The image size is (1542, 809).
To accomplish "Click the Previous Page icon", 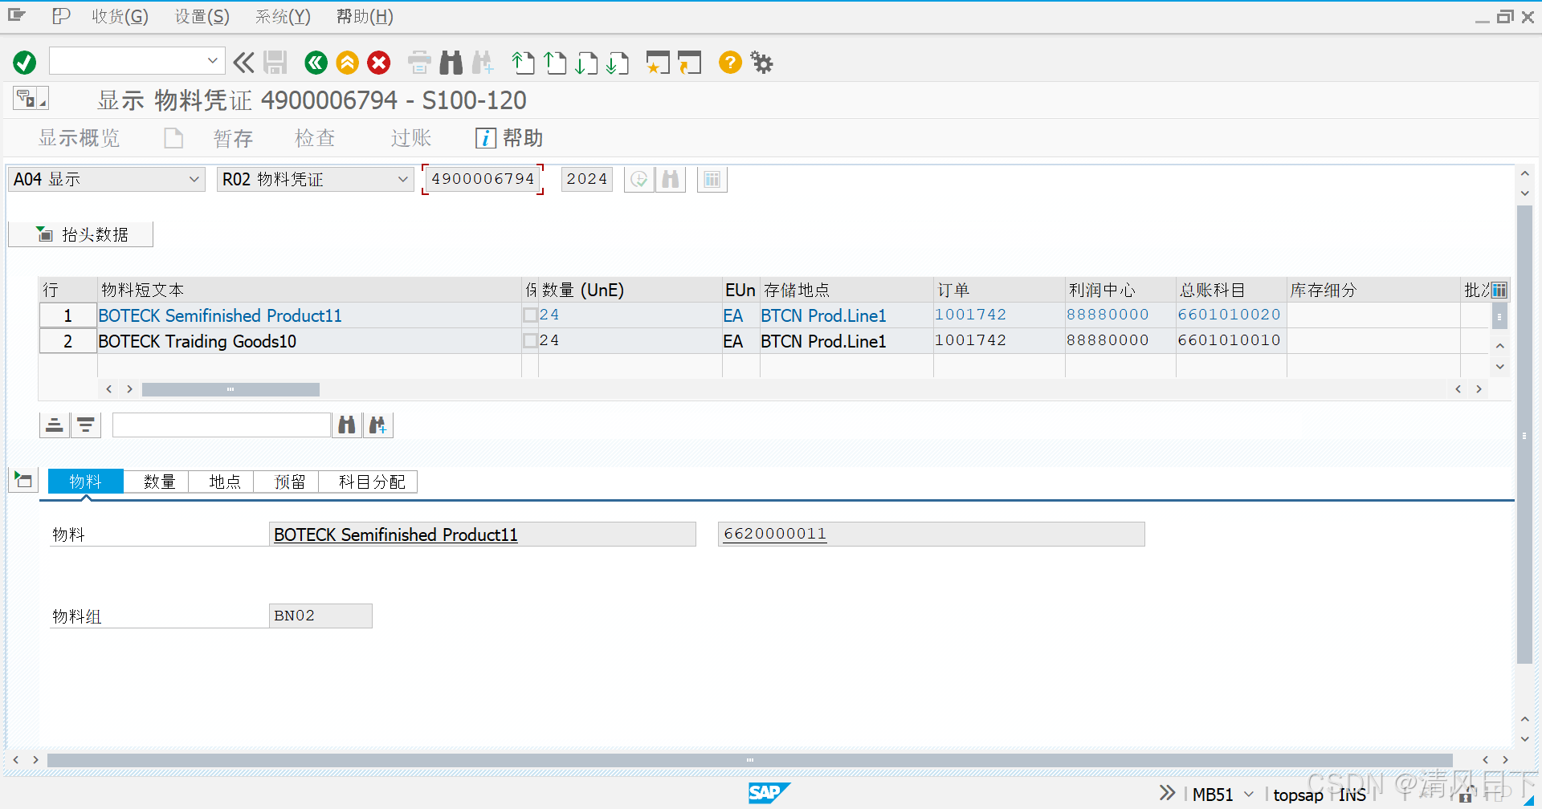I will coord(555,62).
